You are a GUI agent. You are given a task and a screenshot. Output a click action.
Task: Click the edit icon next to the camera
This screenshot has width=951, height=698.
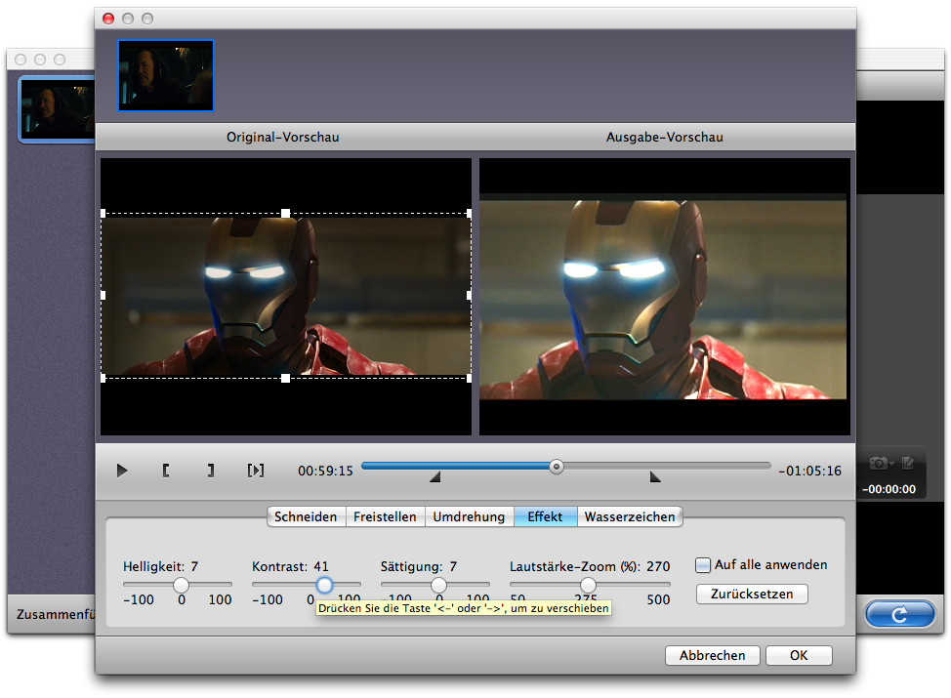tap(908, 463)
